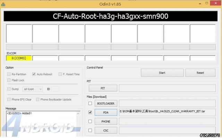222x138 pixels.
Task: Enable Phone EFS Clear option
Action: point(9,100)
